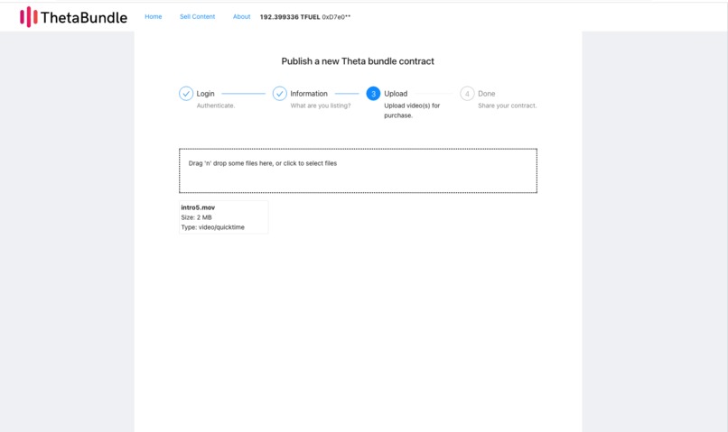Viewport: 728px width, 432px height.
Task: Click the 0xD7e0** wallet address
Action: [336, 17]
